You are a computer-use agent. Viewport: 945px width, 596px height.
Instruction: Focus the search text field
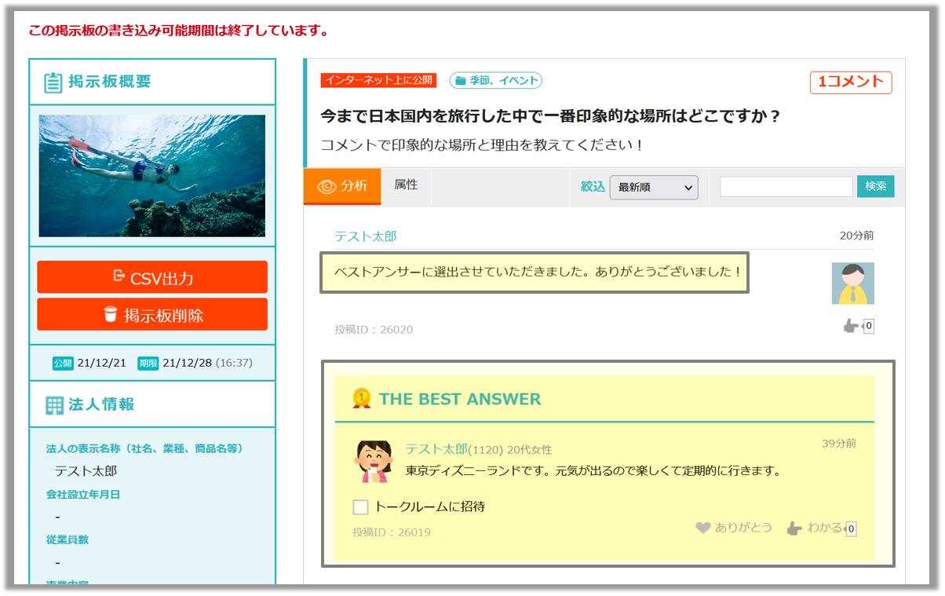[786, 186]
